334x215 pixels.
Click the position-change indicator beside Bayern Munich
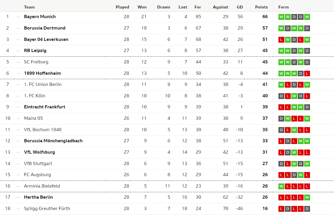coord(18,17)
